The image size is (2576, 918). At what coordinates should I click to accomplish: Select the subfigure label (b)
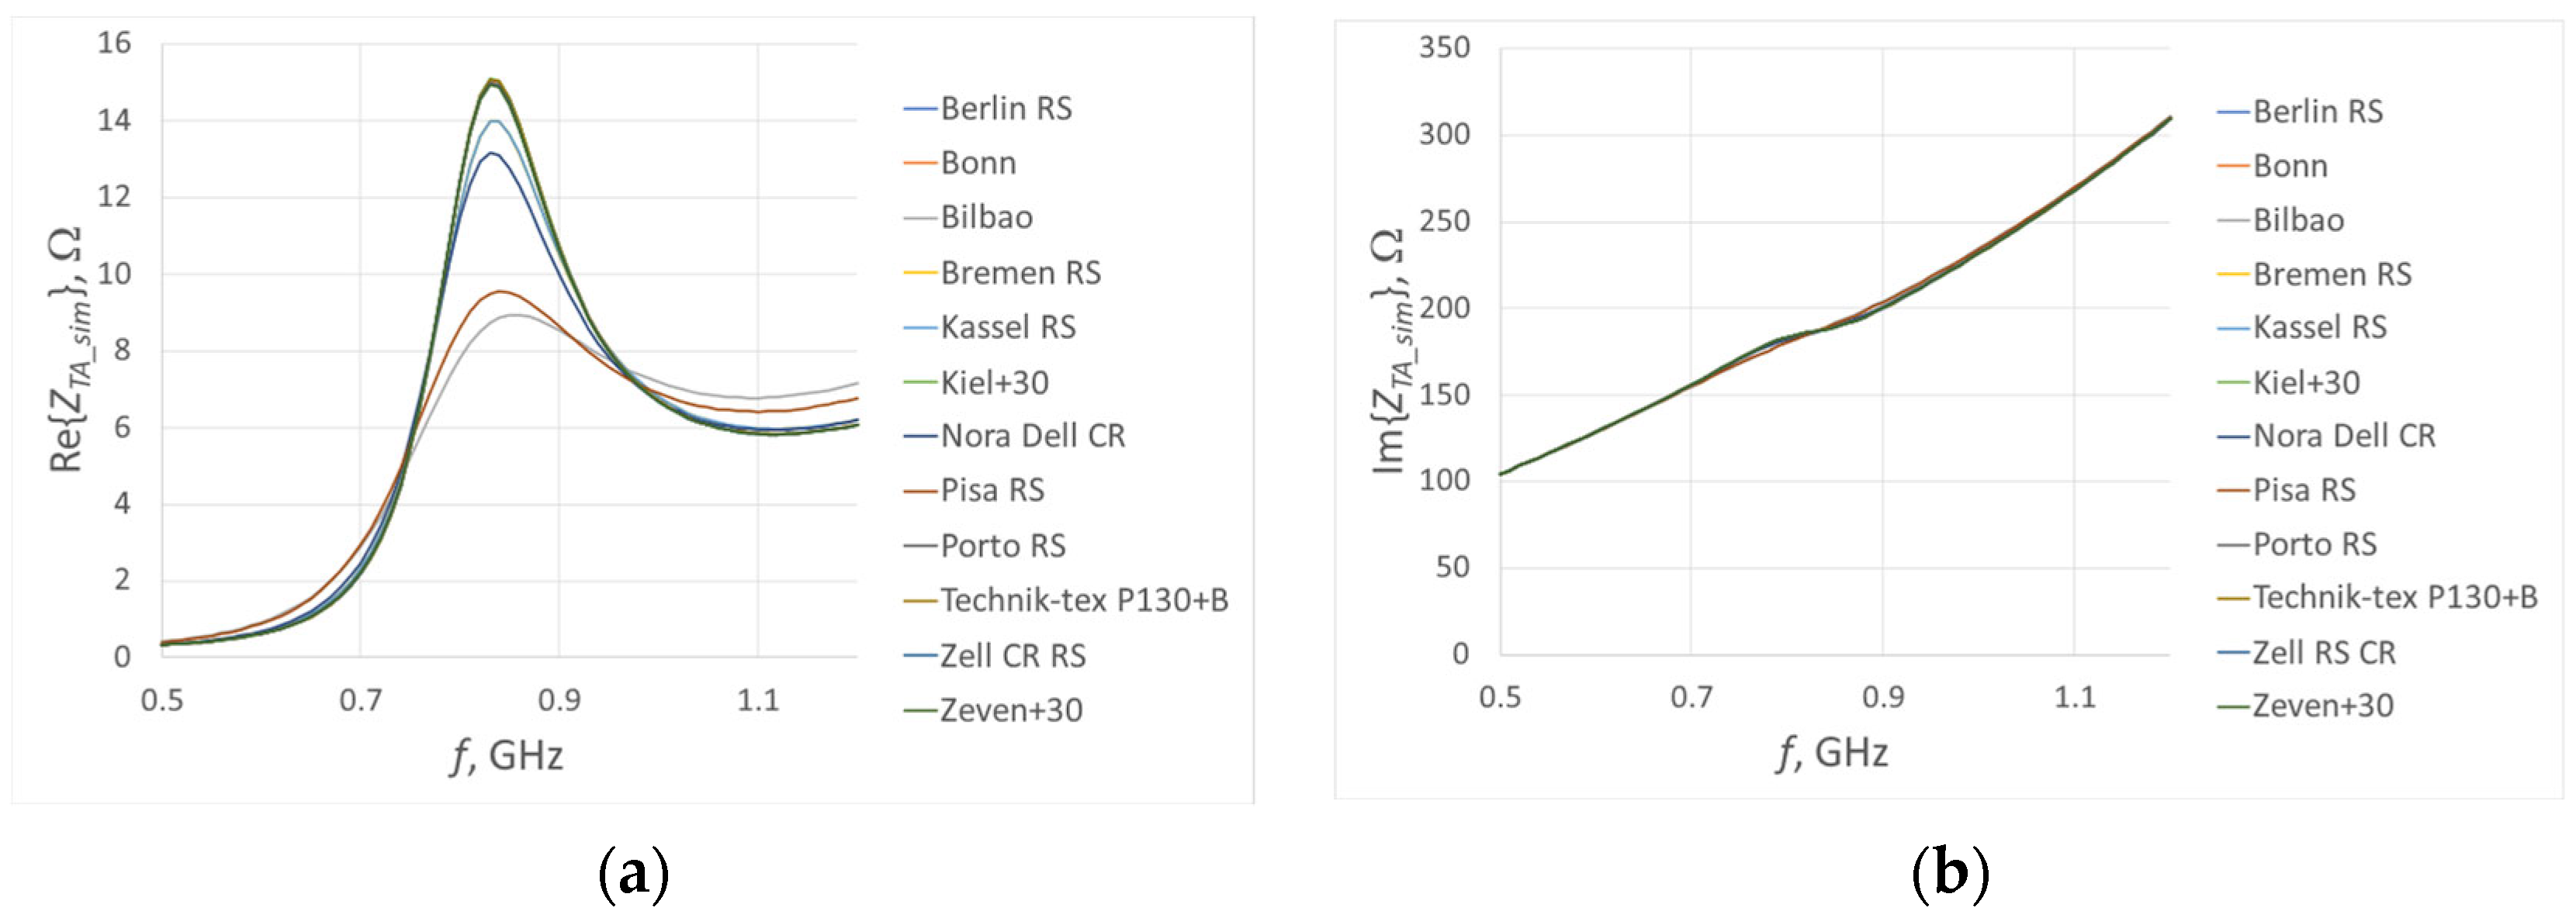point(1949,873)
